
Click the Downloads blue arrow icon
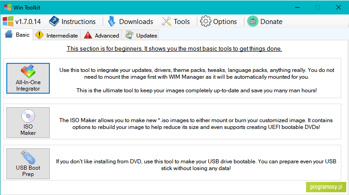pos(111,21)
